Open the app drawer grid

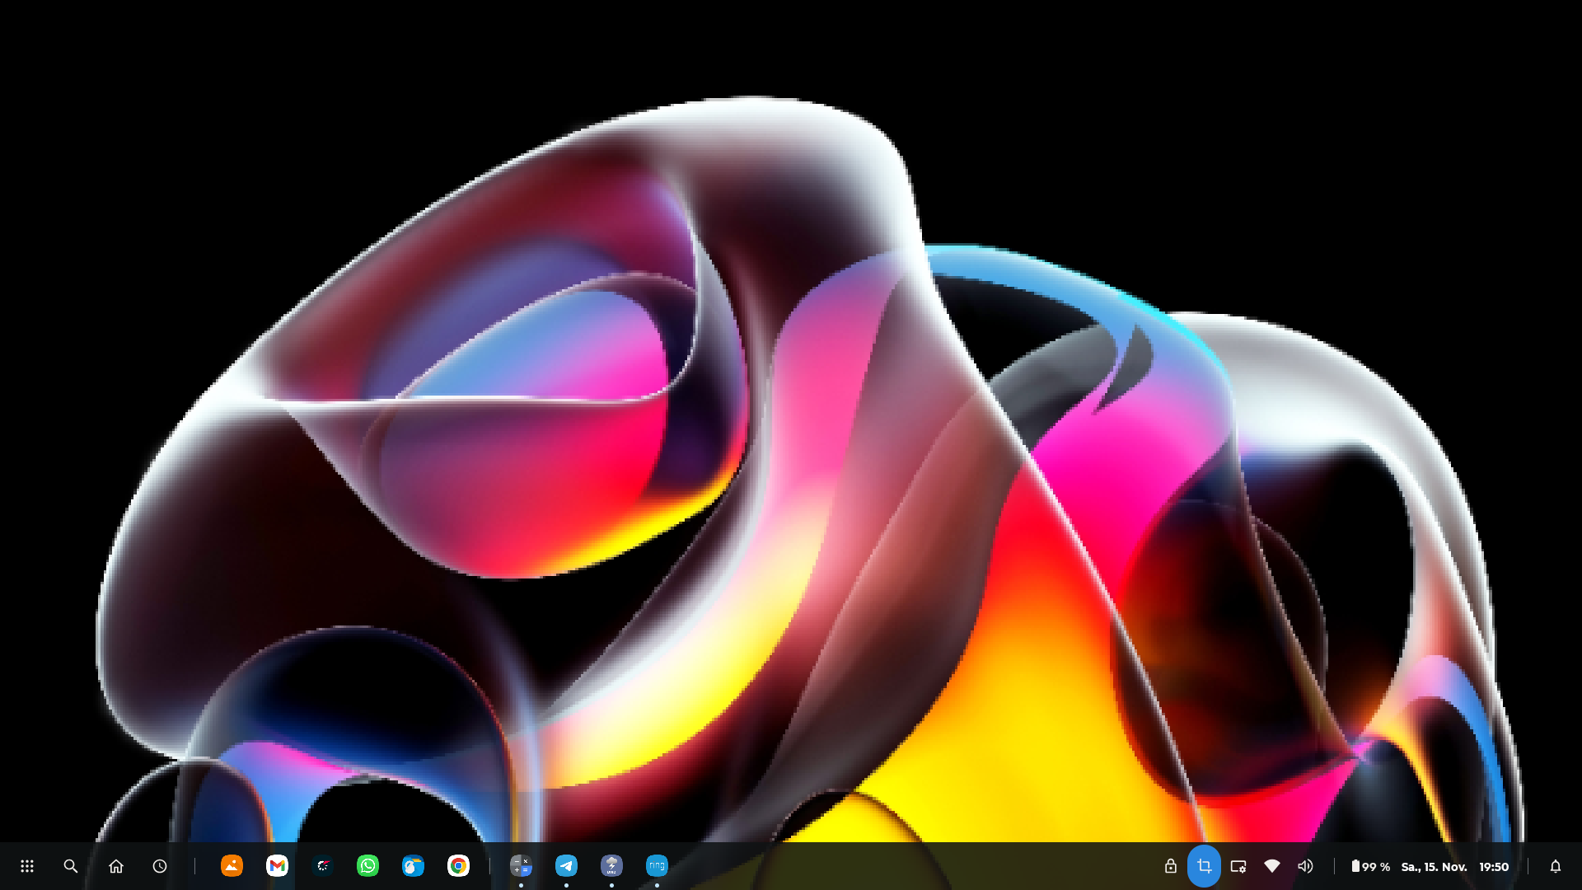pos(27,866)
